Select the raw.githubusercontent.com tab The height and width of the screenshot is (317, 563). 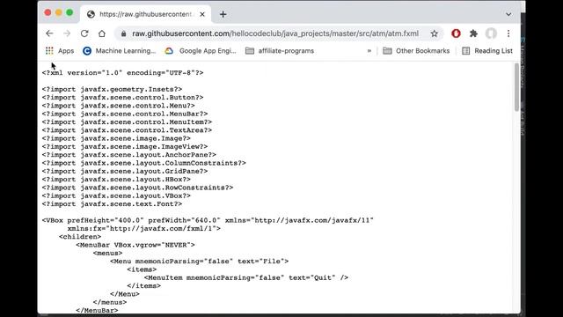point(145,14)
